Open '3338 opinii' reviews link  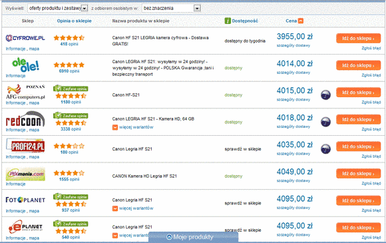(x=71, y=129)
